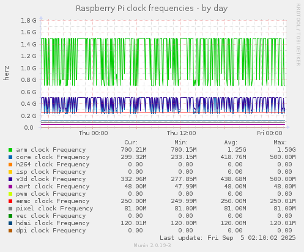The width and height of the screenshot is (304, 252).
Task: Click the h264 clock orange legend swatch
Action: pos(10,165)
